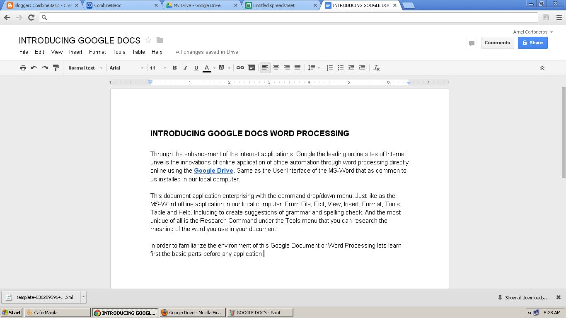Insert a comment from the toolbar

point(252,68)
